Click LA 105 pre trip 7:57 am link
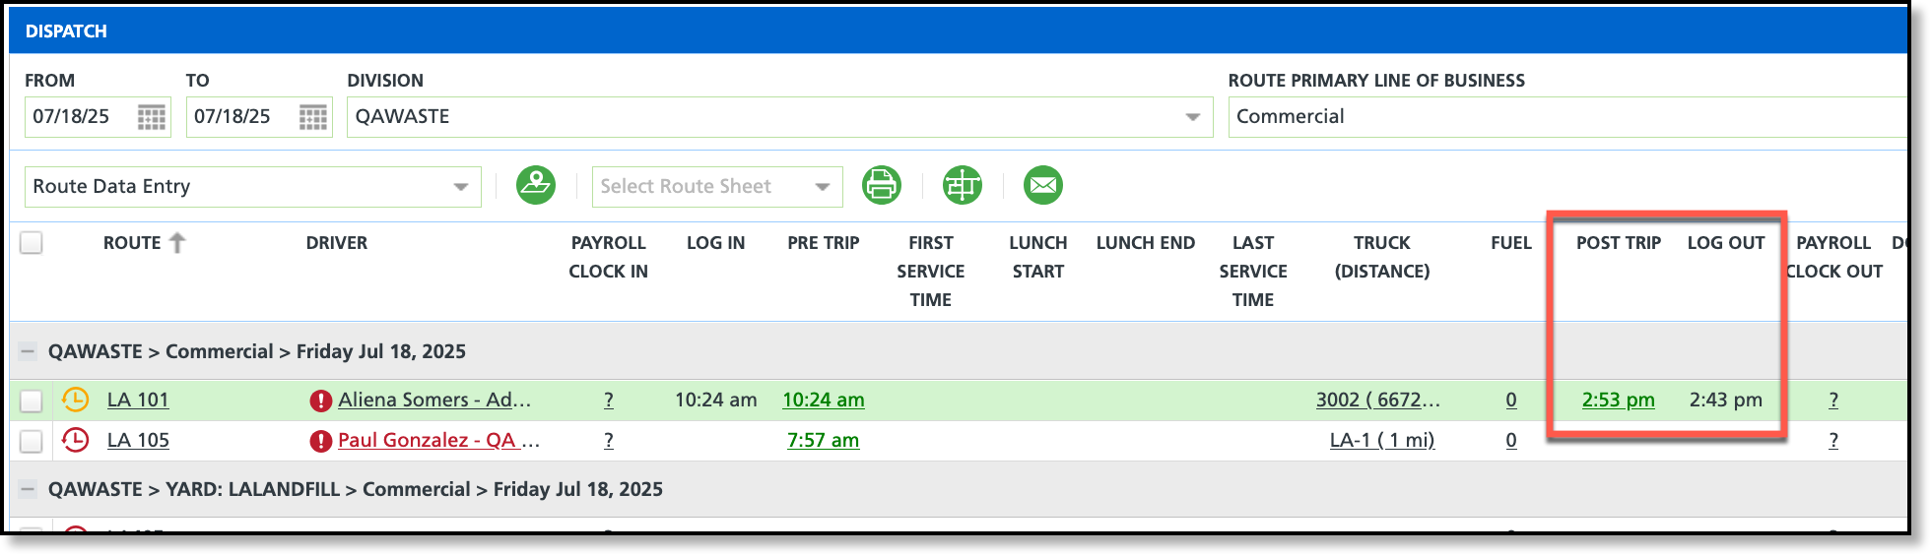This screenshot has width=1931, height=555. coord(824,440)
